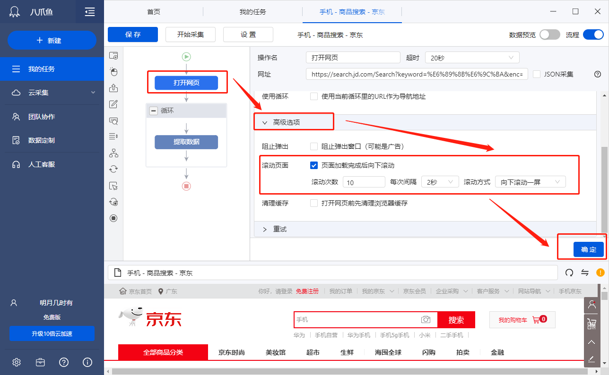The height and width of the screenshot is (375, 609).
Task: Select the mouse hover pointer tool icon
Action: (x=113, y=186)
